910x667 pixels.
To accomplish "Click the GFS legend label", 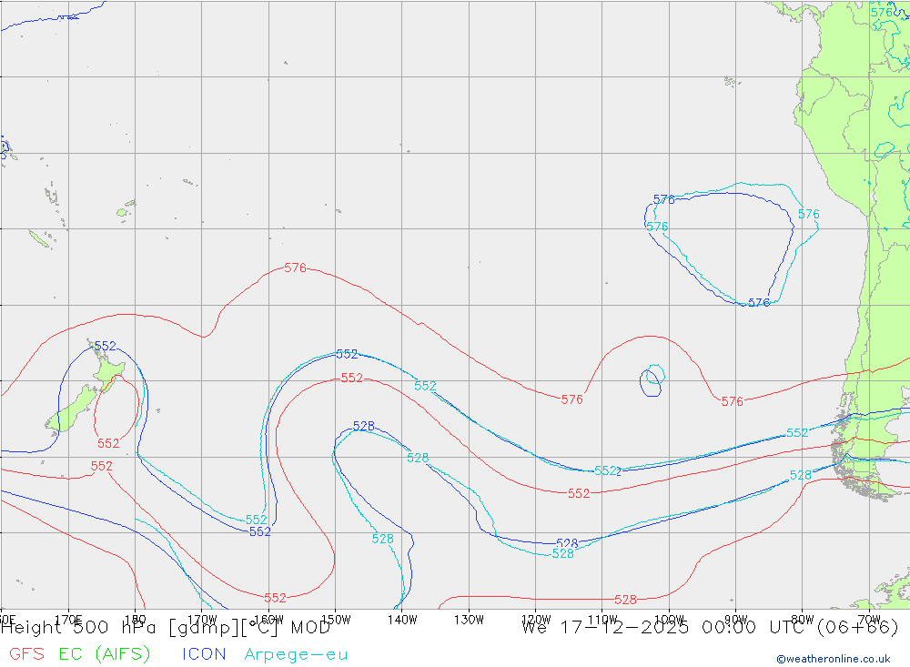I will click(x=26, y=653).
